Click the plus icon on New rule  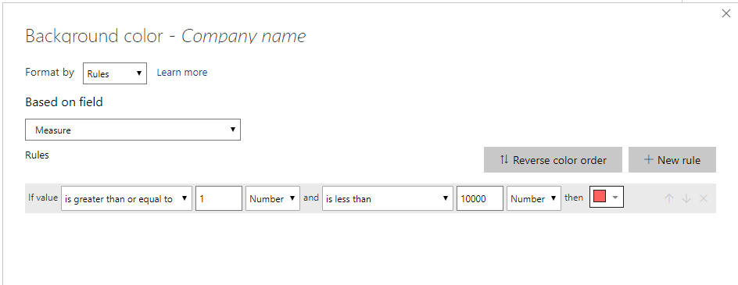click(x=649, y=160)
